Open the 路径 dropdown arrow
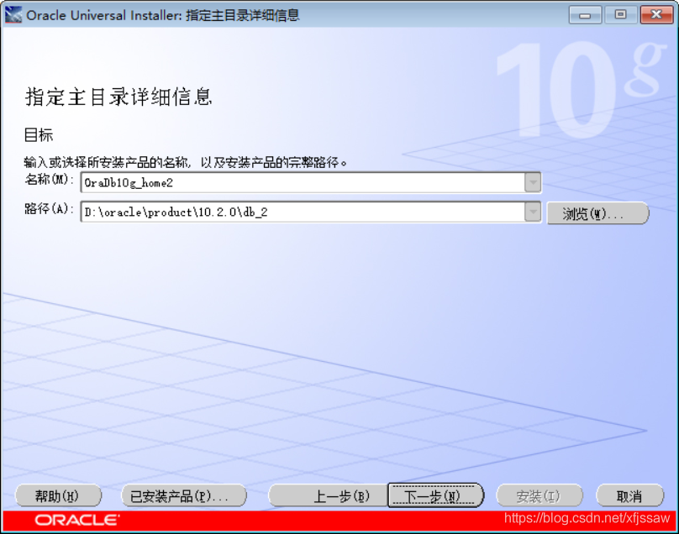Screen dimensions: 679x534 pos(533,212)
